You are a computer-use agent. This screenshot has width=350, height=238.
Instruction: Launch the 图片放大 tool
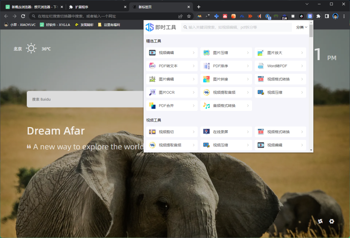pos(280,53)
